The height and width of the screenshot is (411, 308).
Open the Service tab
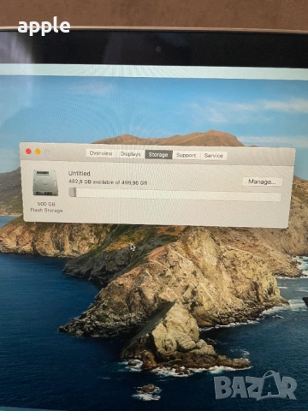(x=213, y=156)
